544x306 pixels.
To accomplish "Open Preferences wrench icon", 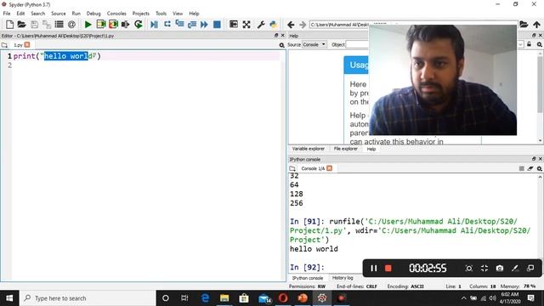I will (x=261, y=25).
